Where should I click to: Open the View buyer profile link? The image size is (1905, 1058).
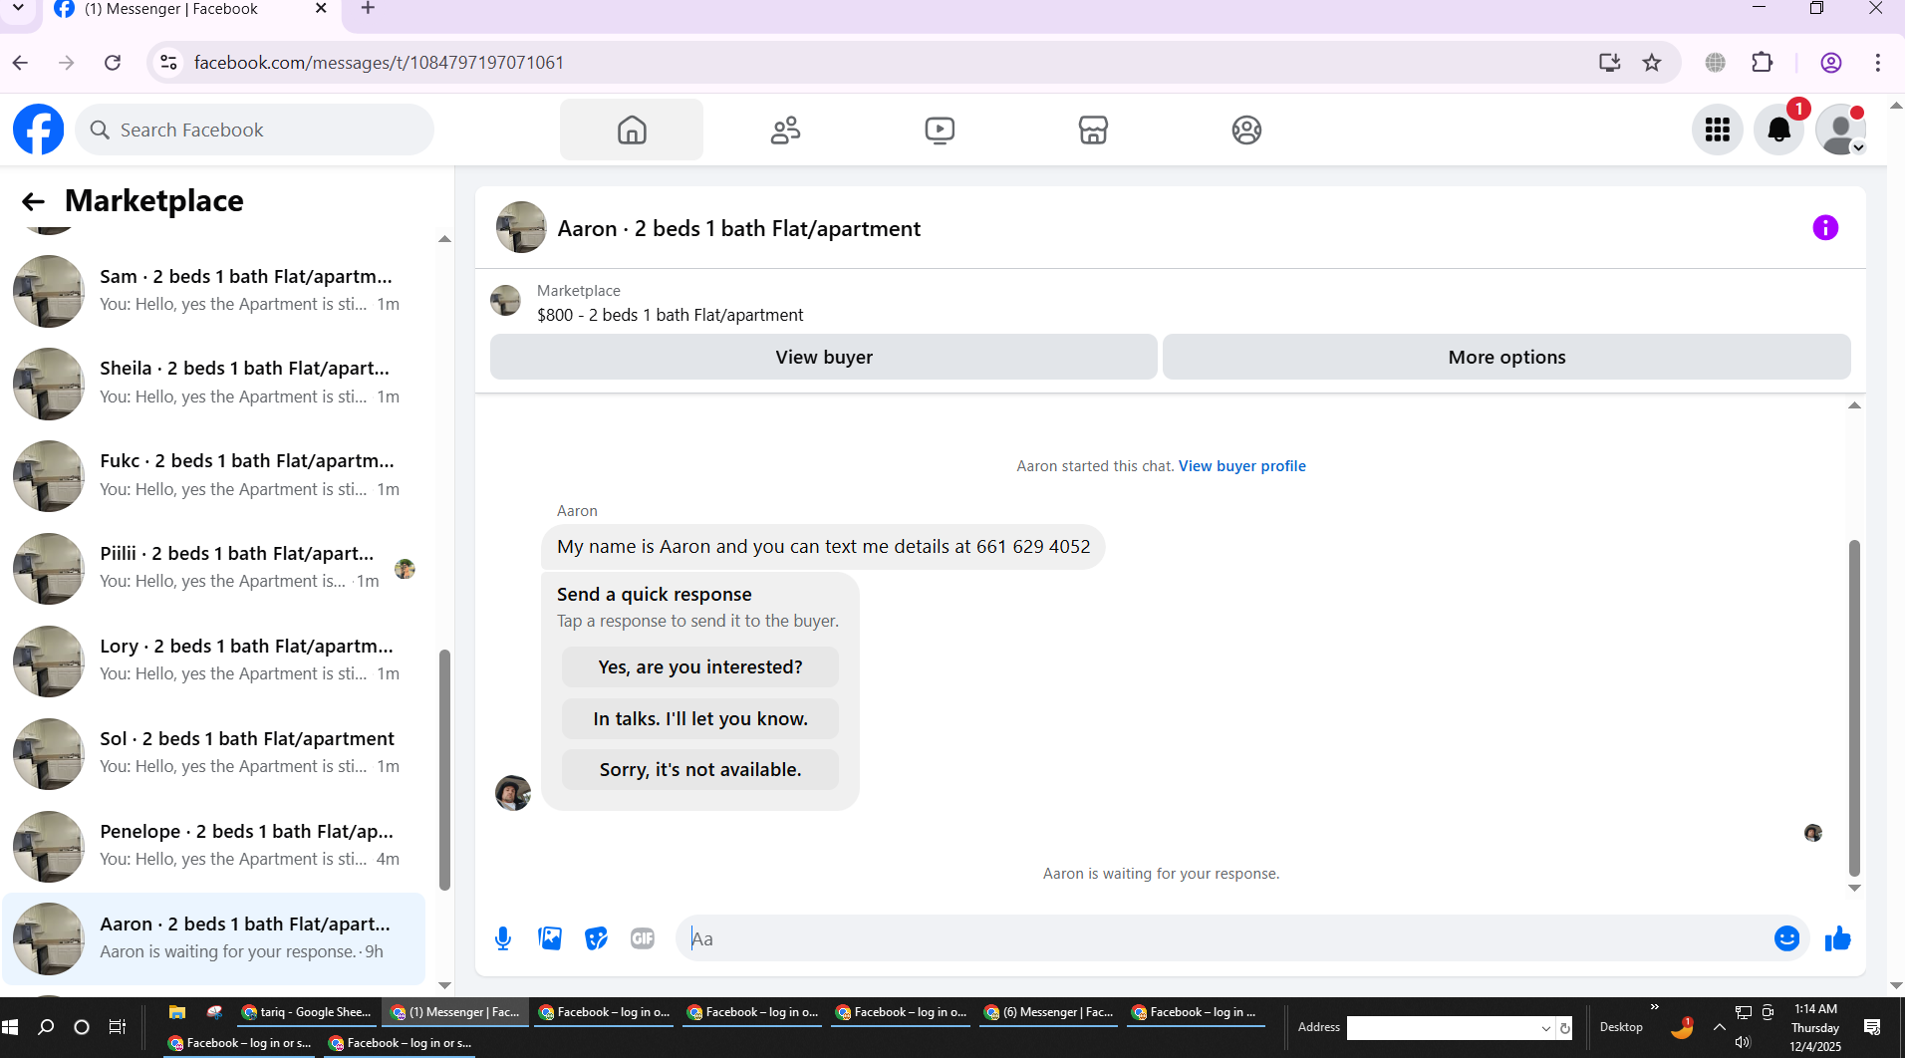click(1241, 466)
